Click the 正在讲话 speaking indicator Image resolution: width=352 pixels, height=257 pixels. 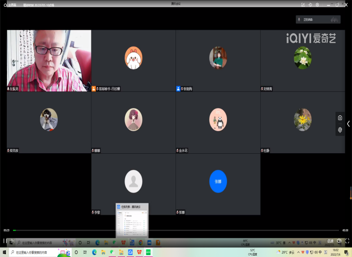tap(318, 19)
